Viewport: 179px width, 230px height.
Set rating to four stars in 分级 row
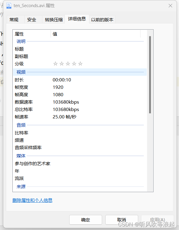point(74,64)
